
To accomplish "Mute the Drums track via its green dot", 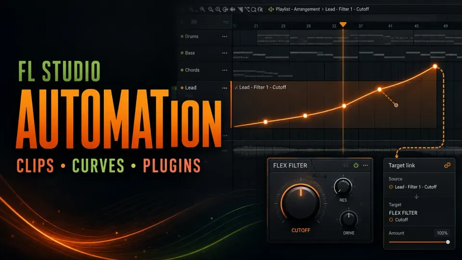I will point(182,37).
